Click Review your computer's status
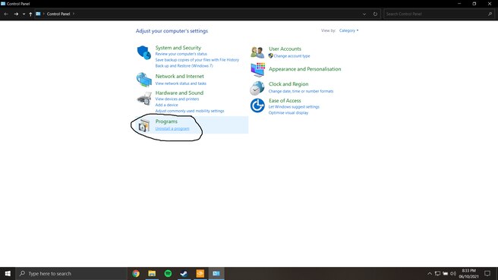This screenshot has height=280, width=498. point(181,54)
